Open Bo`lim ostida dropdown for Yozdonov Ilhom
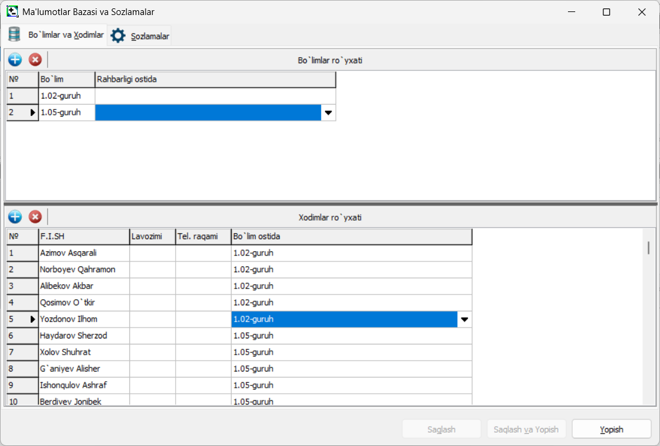 coord(464,319)
